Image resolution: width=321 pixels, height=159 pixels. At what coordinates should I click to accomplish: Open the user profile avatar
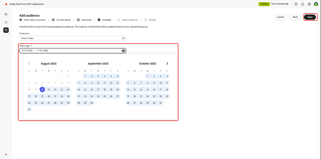316,4
